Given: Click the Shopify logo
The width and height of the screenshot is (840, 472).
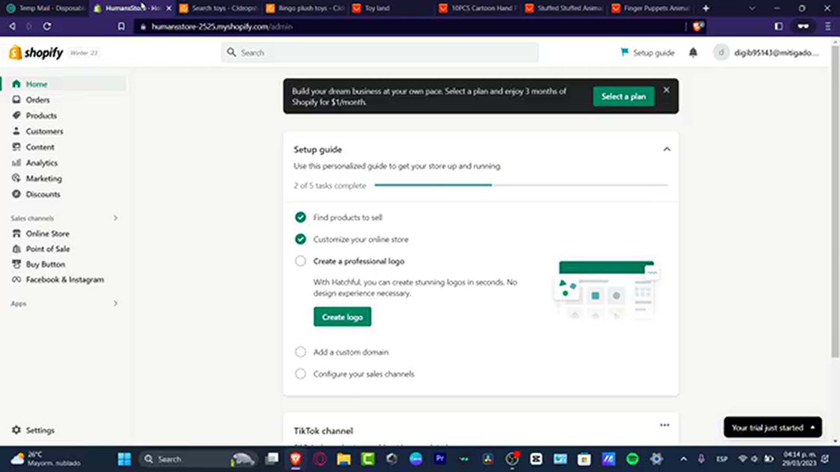Looking at the screenshot, I should tap(36, 52).
